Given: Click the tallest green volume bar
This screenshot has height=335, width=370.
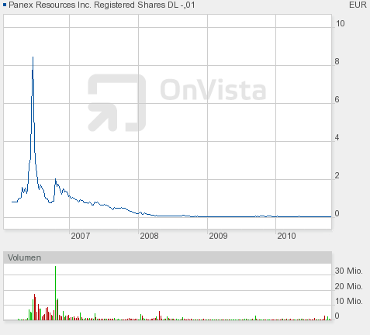Looking at the screenshot, I should pyautogui.click(x=55, y=293).
